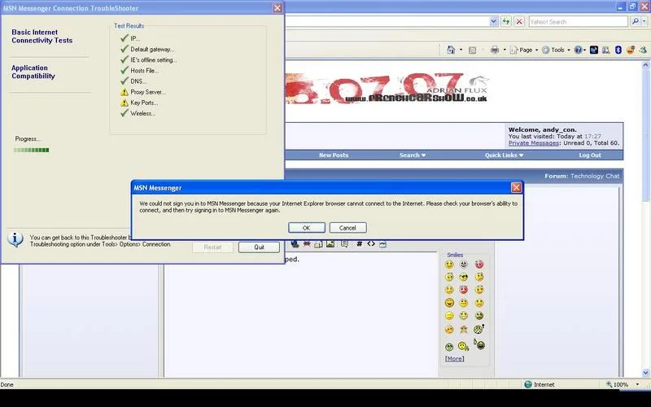Open the search provider dropdown arrow

pos(644,21)
